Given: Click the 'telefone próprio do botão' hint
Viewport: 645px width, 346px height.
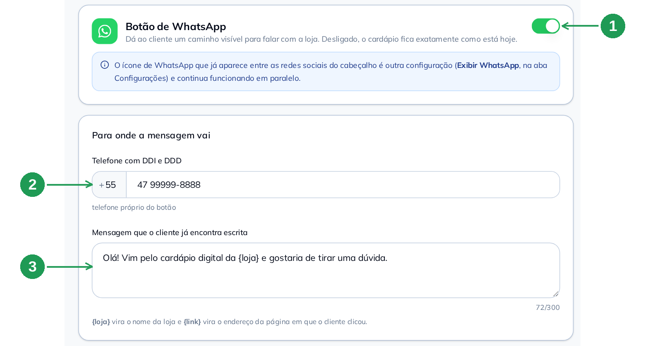Looking at the screenshot, I should [134, 207].
